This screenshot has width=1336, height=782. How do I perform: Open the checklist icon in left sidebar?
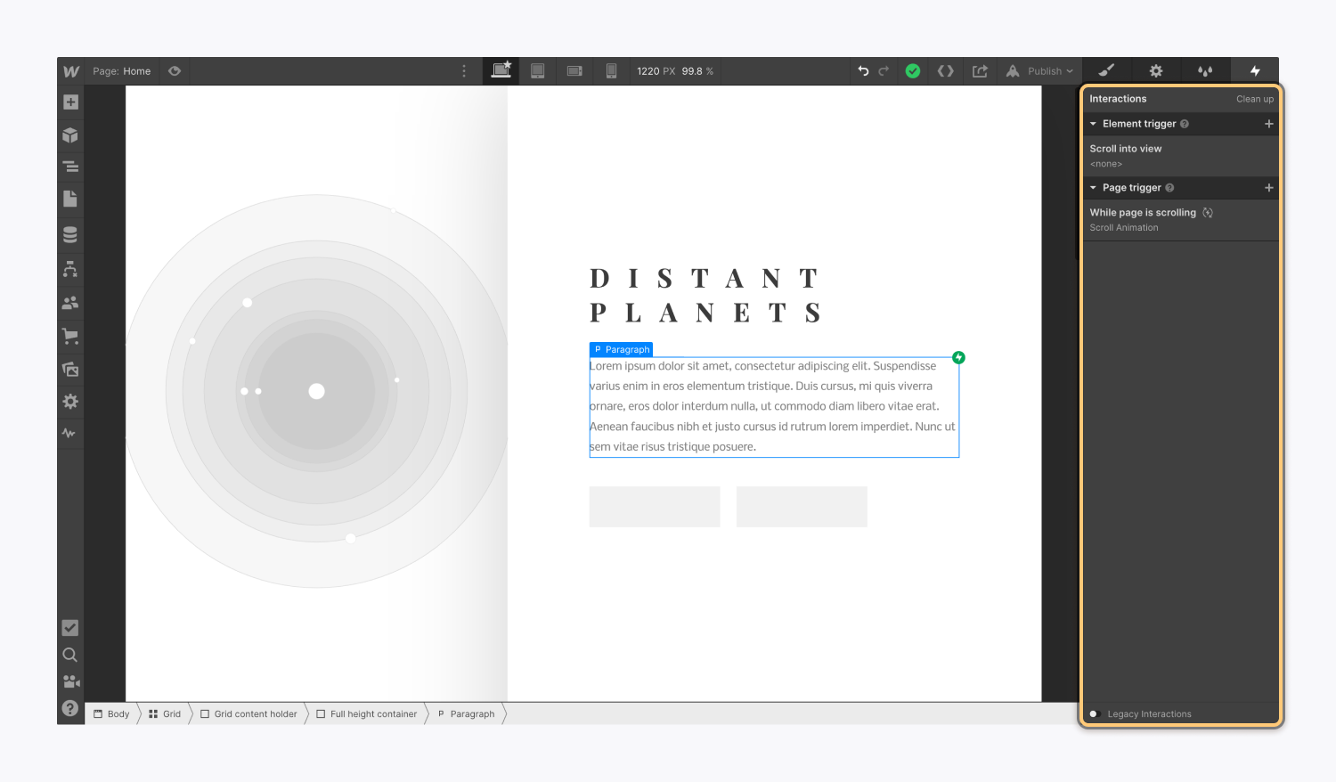[70, 628]
